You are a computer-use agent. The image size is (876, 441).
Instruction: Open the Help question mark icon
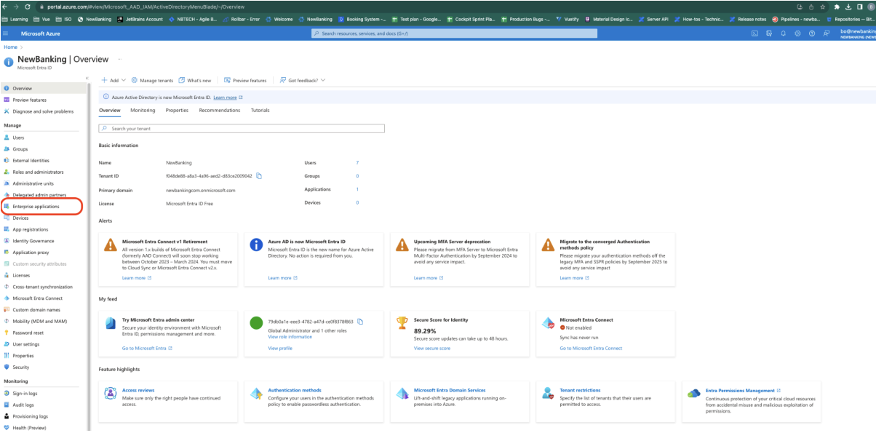pyautogui.click(x=812, y=33)
